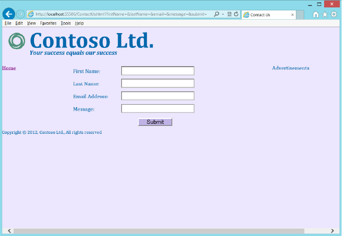Screen dimensions: 342x236
Task: Open the Home page icon in browser toolbar
Action: point(316,15)
